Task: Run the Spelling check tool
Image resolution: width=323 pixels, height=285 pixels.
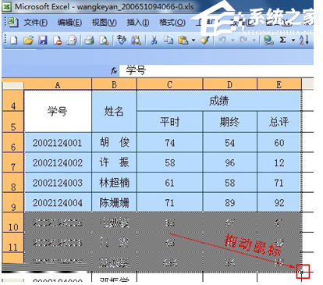Action: point(122,40)
